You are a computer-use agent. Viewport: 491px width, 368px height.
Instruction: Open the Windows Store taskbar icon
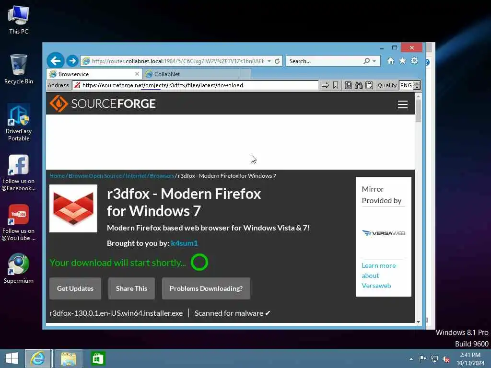[x=98, y=358]
